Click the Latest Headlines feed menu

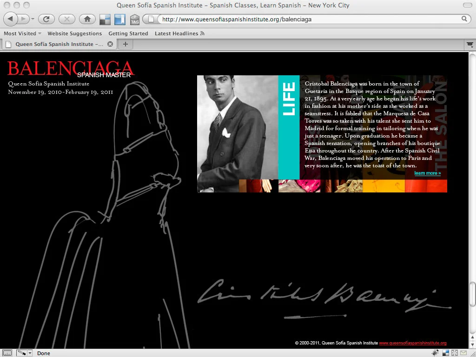tap(179, 33)
